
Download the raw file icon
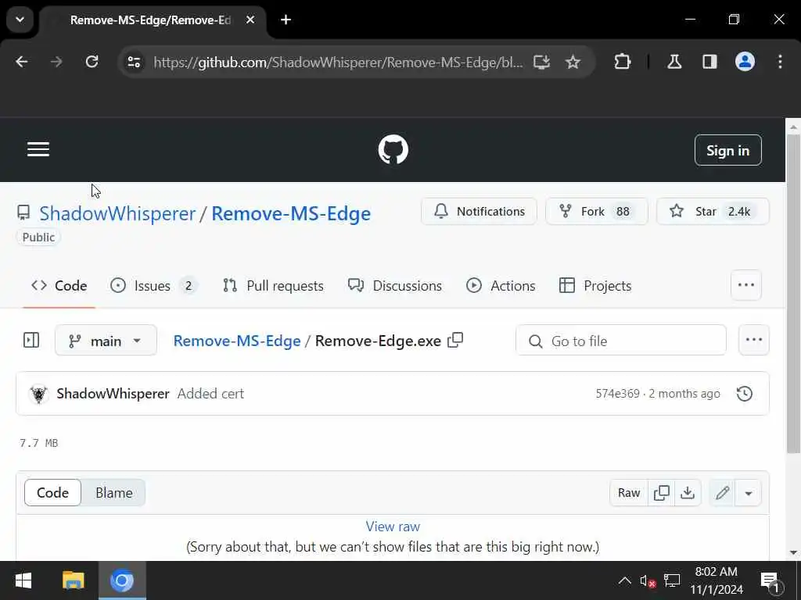coord(688,493)
